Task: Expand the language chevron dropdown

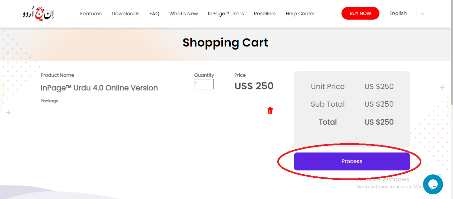Action: [x=422, y=14]
